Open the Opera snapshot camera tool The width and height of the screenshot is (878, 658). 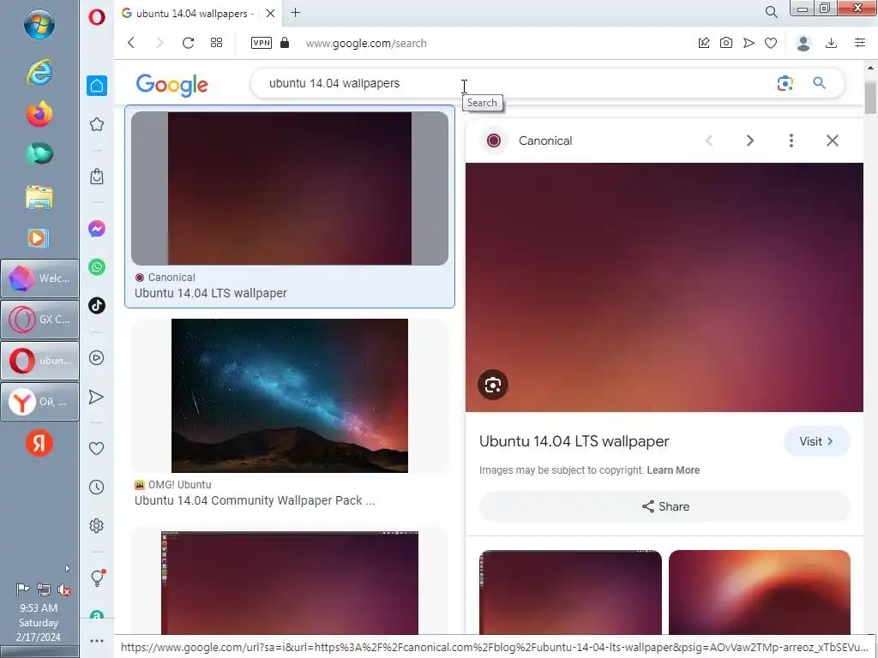coord(726,43)
